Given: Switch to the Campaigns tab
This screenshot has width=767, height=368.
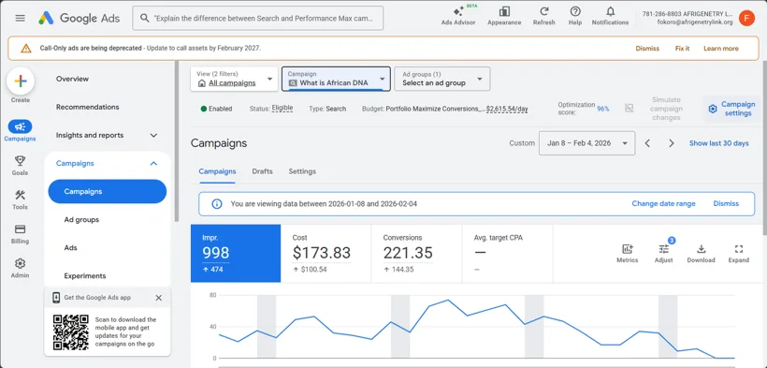Looking at the screenshot, I should pos(217,171).
